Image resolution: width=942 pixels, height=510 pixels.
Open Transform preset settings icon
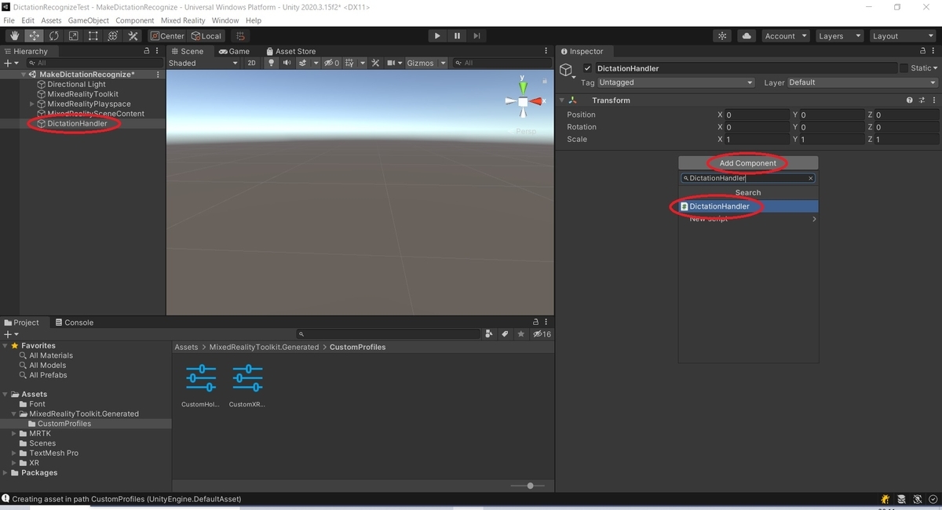pyautogui.click(x=922, y=100)
